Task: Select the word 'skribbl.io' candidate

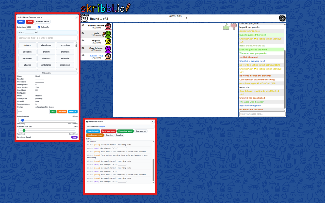Action: (27, 45)
